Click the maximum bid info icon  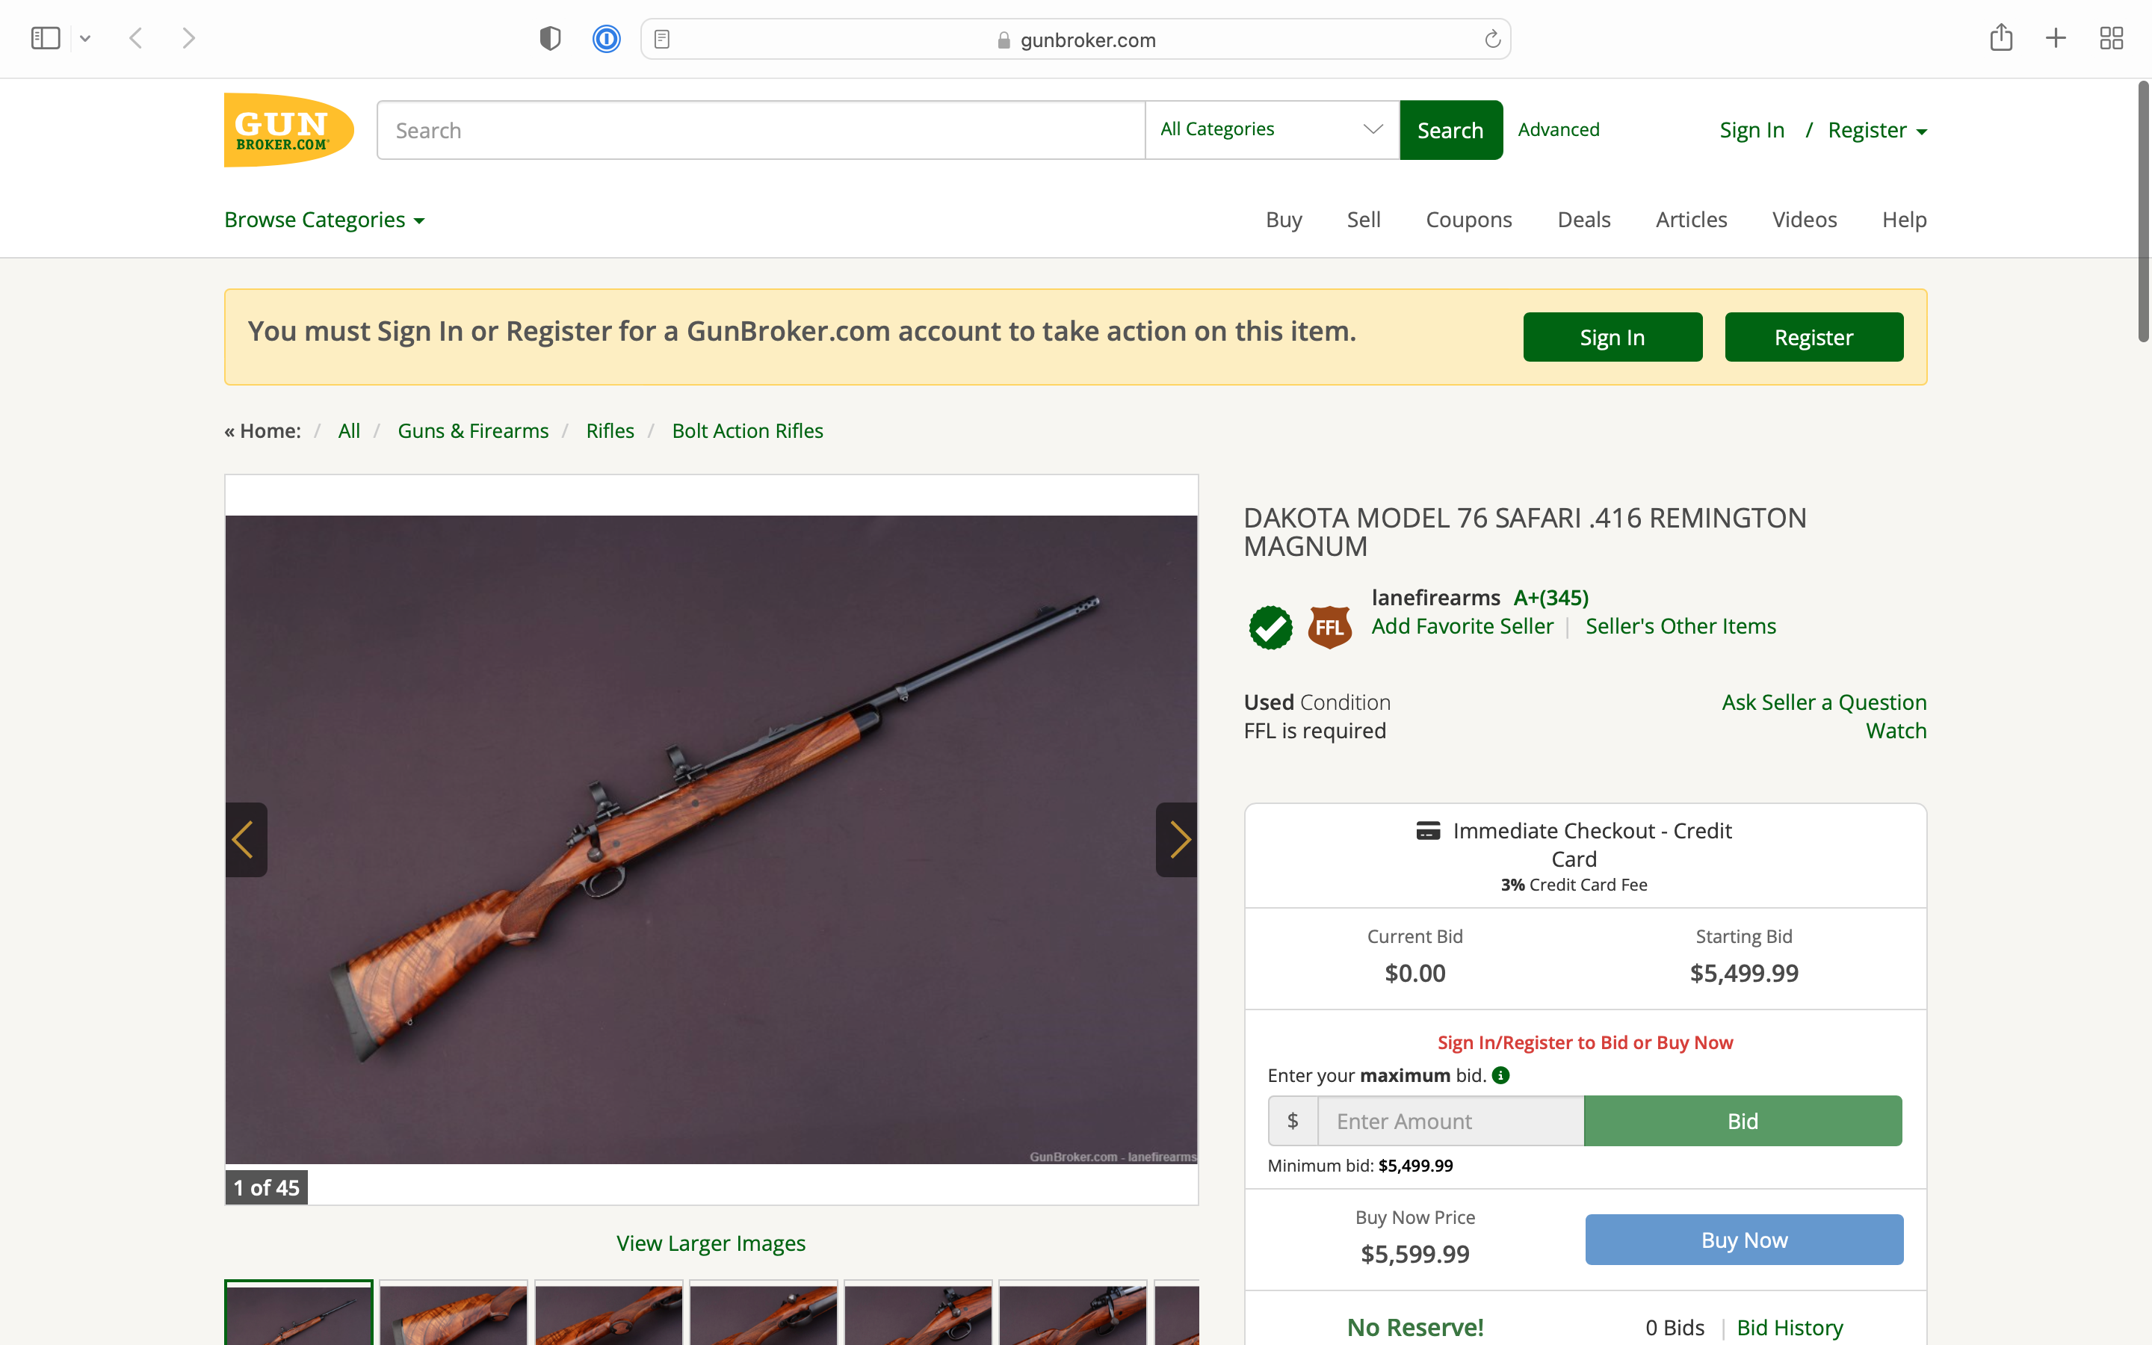1500,1075
